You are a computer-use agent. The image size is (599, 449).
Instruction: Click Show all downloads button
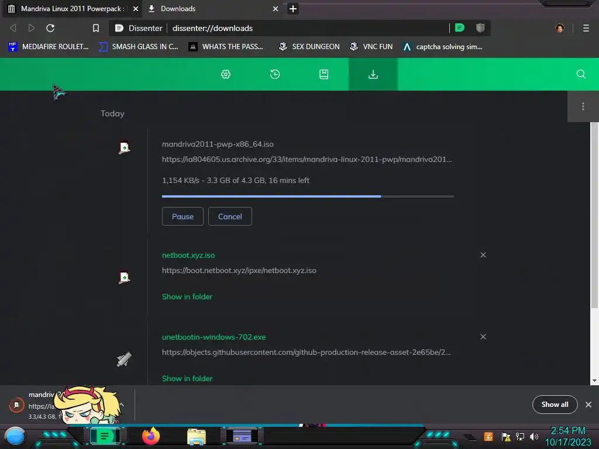[x=555, y=405]
